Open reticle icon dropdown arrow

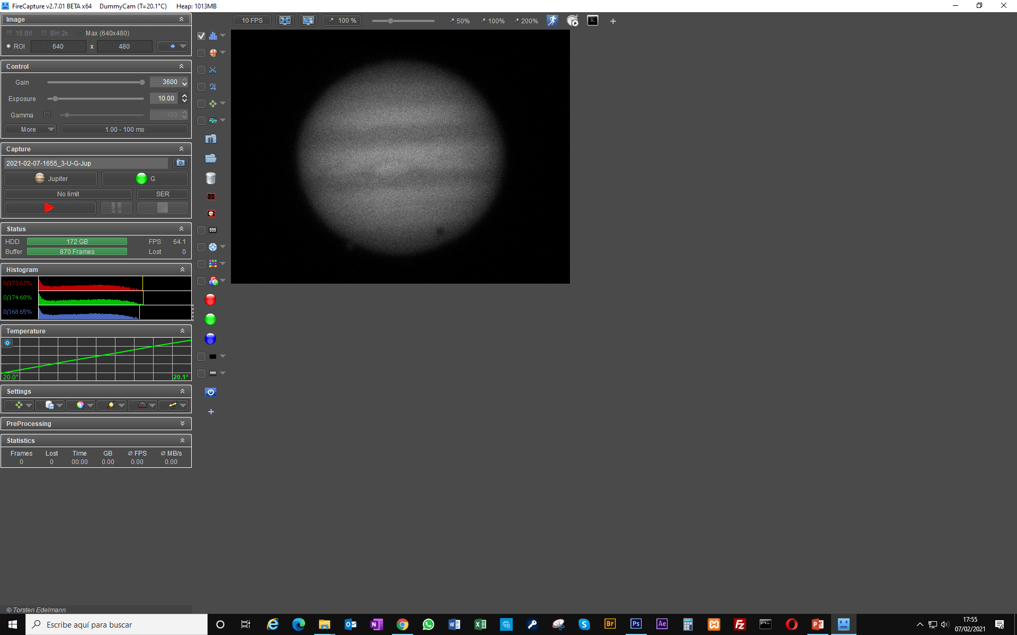(x=223, y=52)
